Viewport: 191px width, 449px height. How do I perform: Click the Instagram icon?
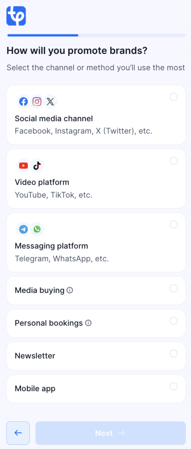click(37, 102)
